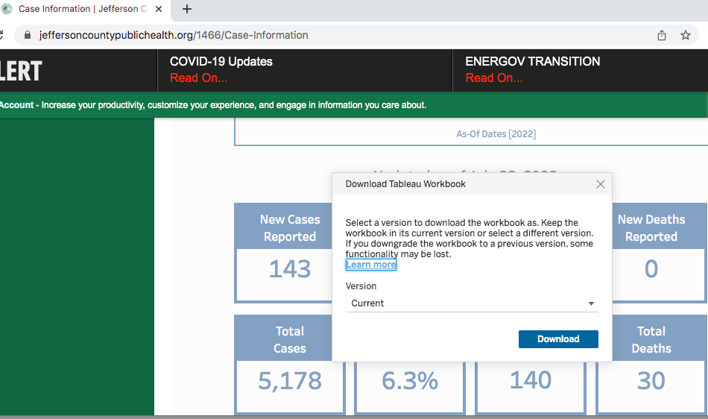
Task: Open Read On under COVID-19 Updates
Action: coord(198,78)
